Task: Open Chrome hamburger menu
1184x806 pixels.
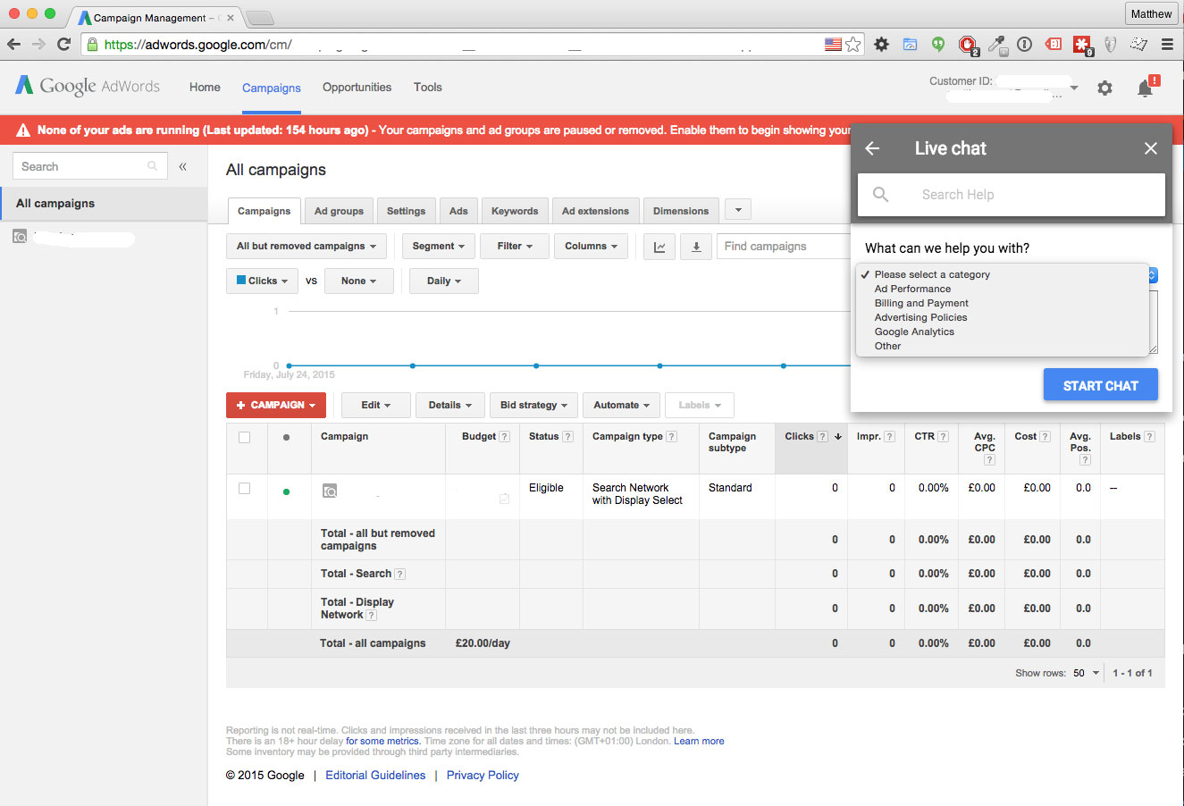Action: [1167, 44]
